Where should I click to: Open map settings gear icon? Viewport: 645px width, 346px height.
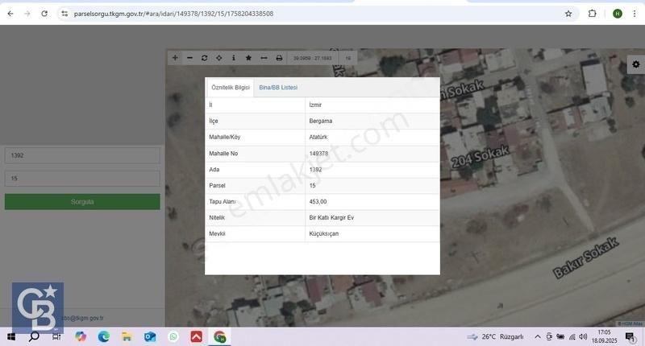pos(636,64)
